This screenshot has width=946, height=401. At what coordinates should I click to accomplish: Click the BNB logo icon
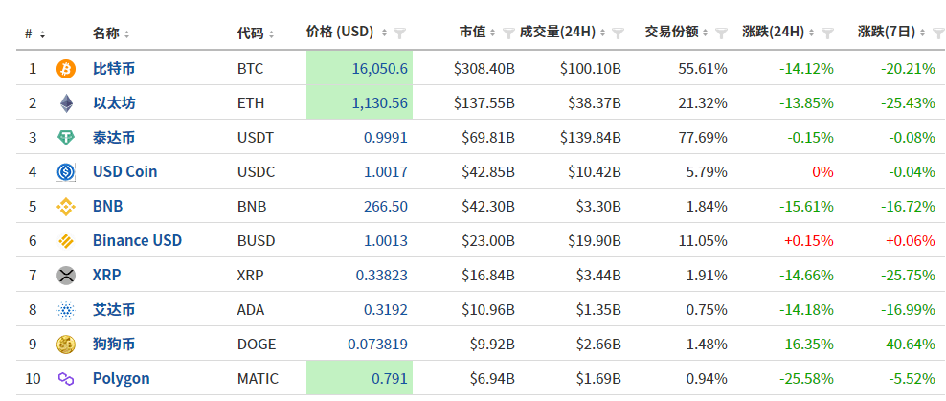coord(66,207)
